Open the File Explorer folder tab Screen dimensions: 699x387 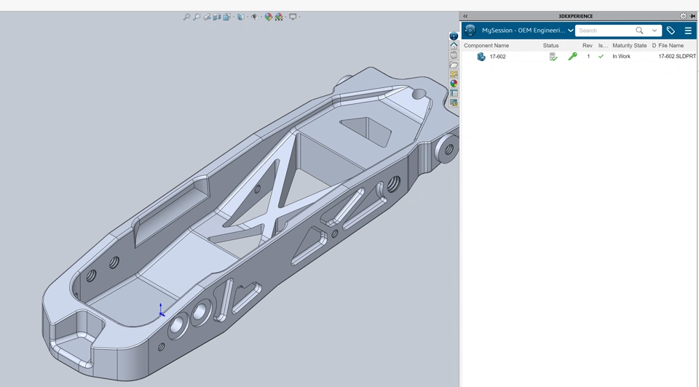pos(454,65)
